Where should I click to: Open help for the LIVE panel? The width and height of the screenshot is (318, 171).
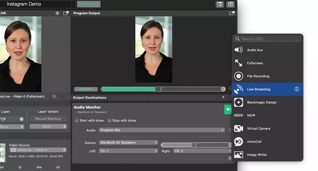(x=57, y=13)
